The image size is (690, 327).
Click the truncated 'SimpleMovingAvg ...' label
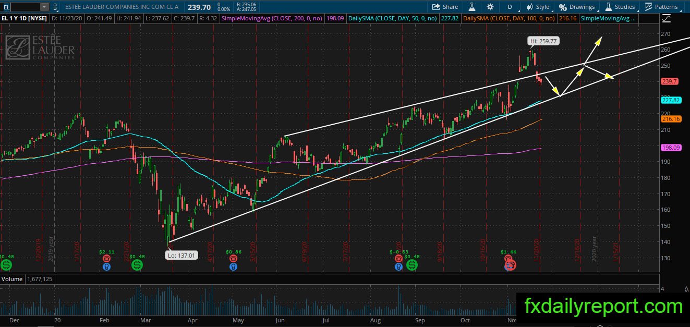[608, 18]
